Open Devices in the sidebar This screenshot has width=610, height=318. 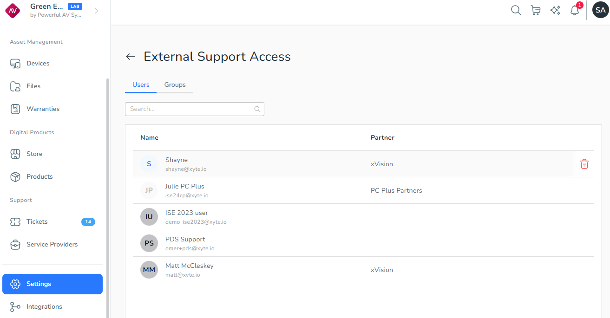click(38, 64)
